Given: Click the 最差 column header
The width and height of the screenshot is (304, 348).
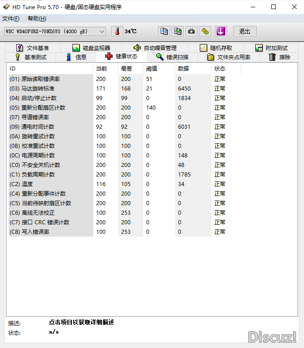Looking at the screenshot, I should coord(131,69).
